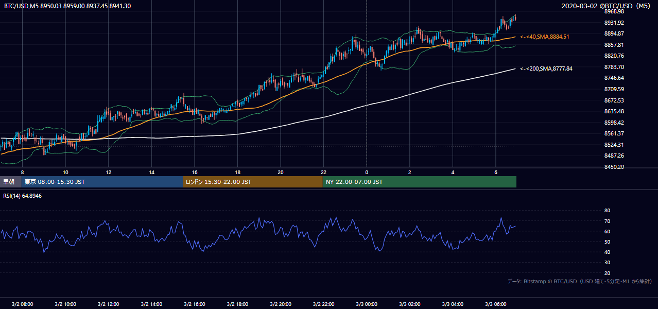Screen dimensions: 658x309
Task: Click the bottom time label 3/2 14:00
Action: (x=151, y=304)
